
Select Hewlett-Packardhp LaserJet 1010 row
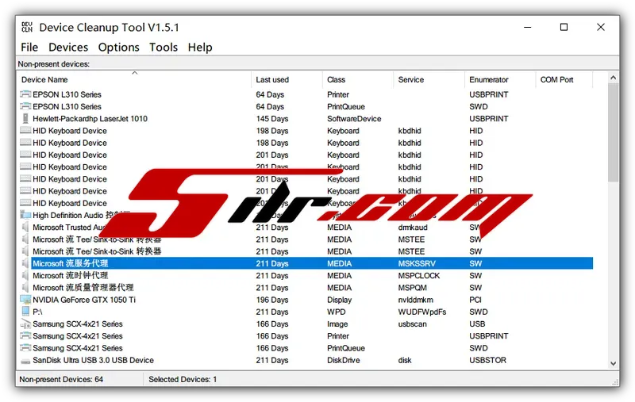pos(306,118)
